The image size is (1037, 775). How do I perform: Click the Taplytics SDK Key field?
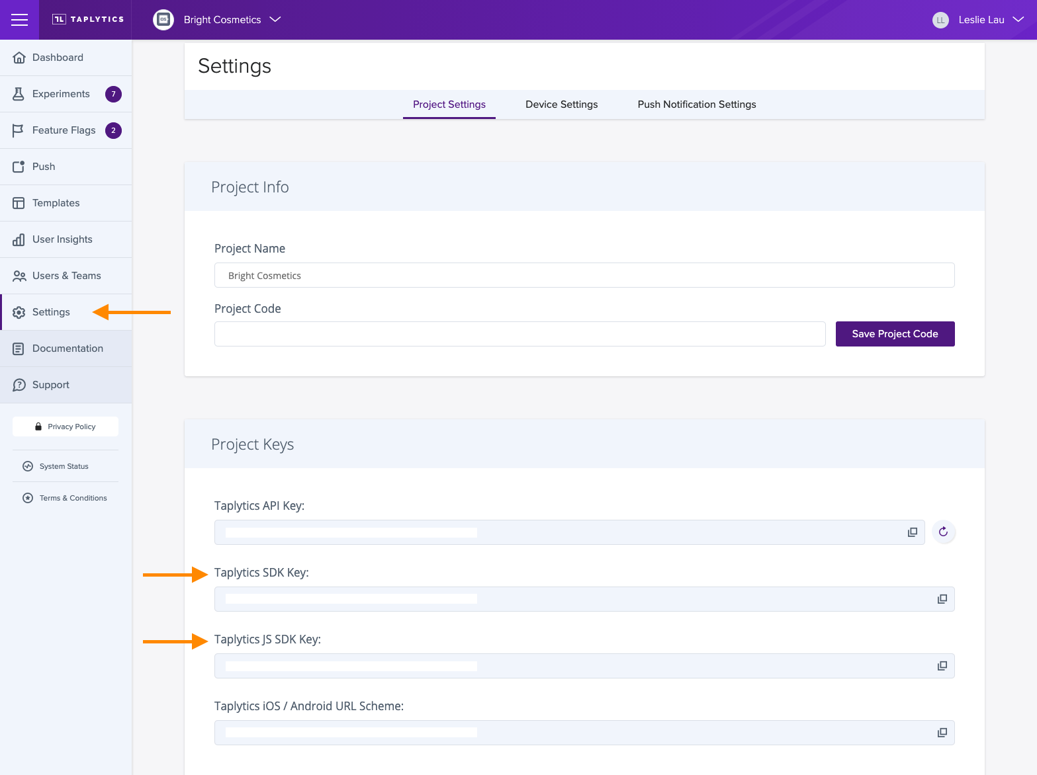[x=584, y=599]
